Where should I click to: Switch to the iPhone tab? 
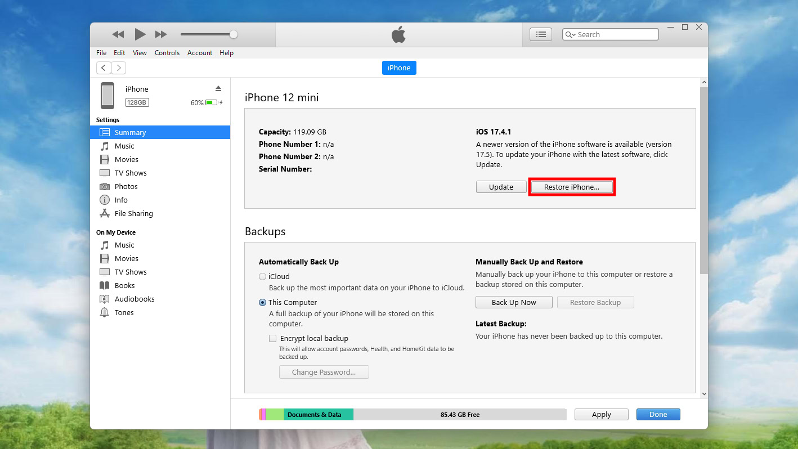[x=399, y=68]
